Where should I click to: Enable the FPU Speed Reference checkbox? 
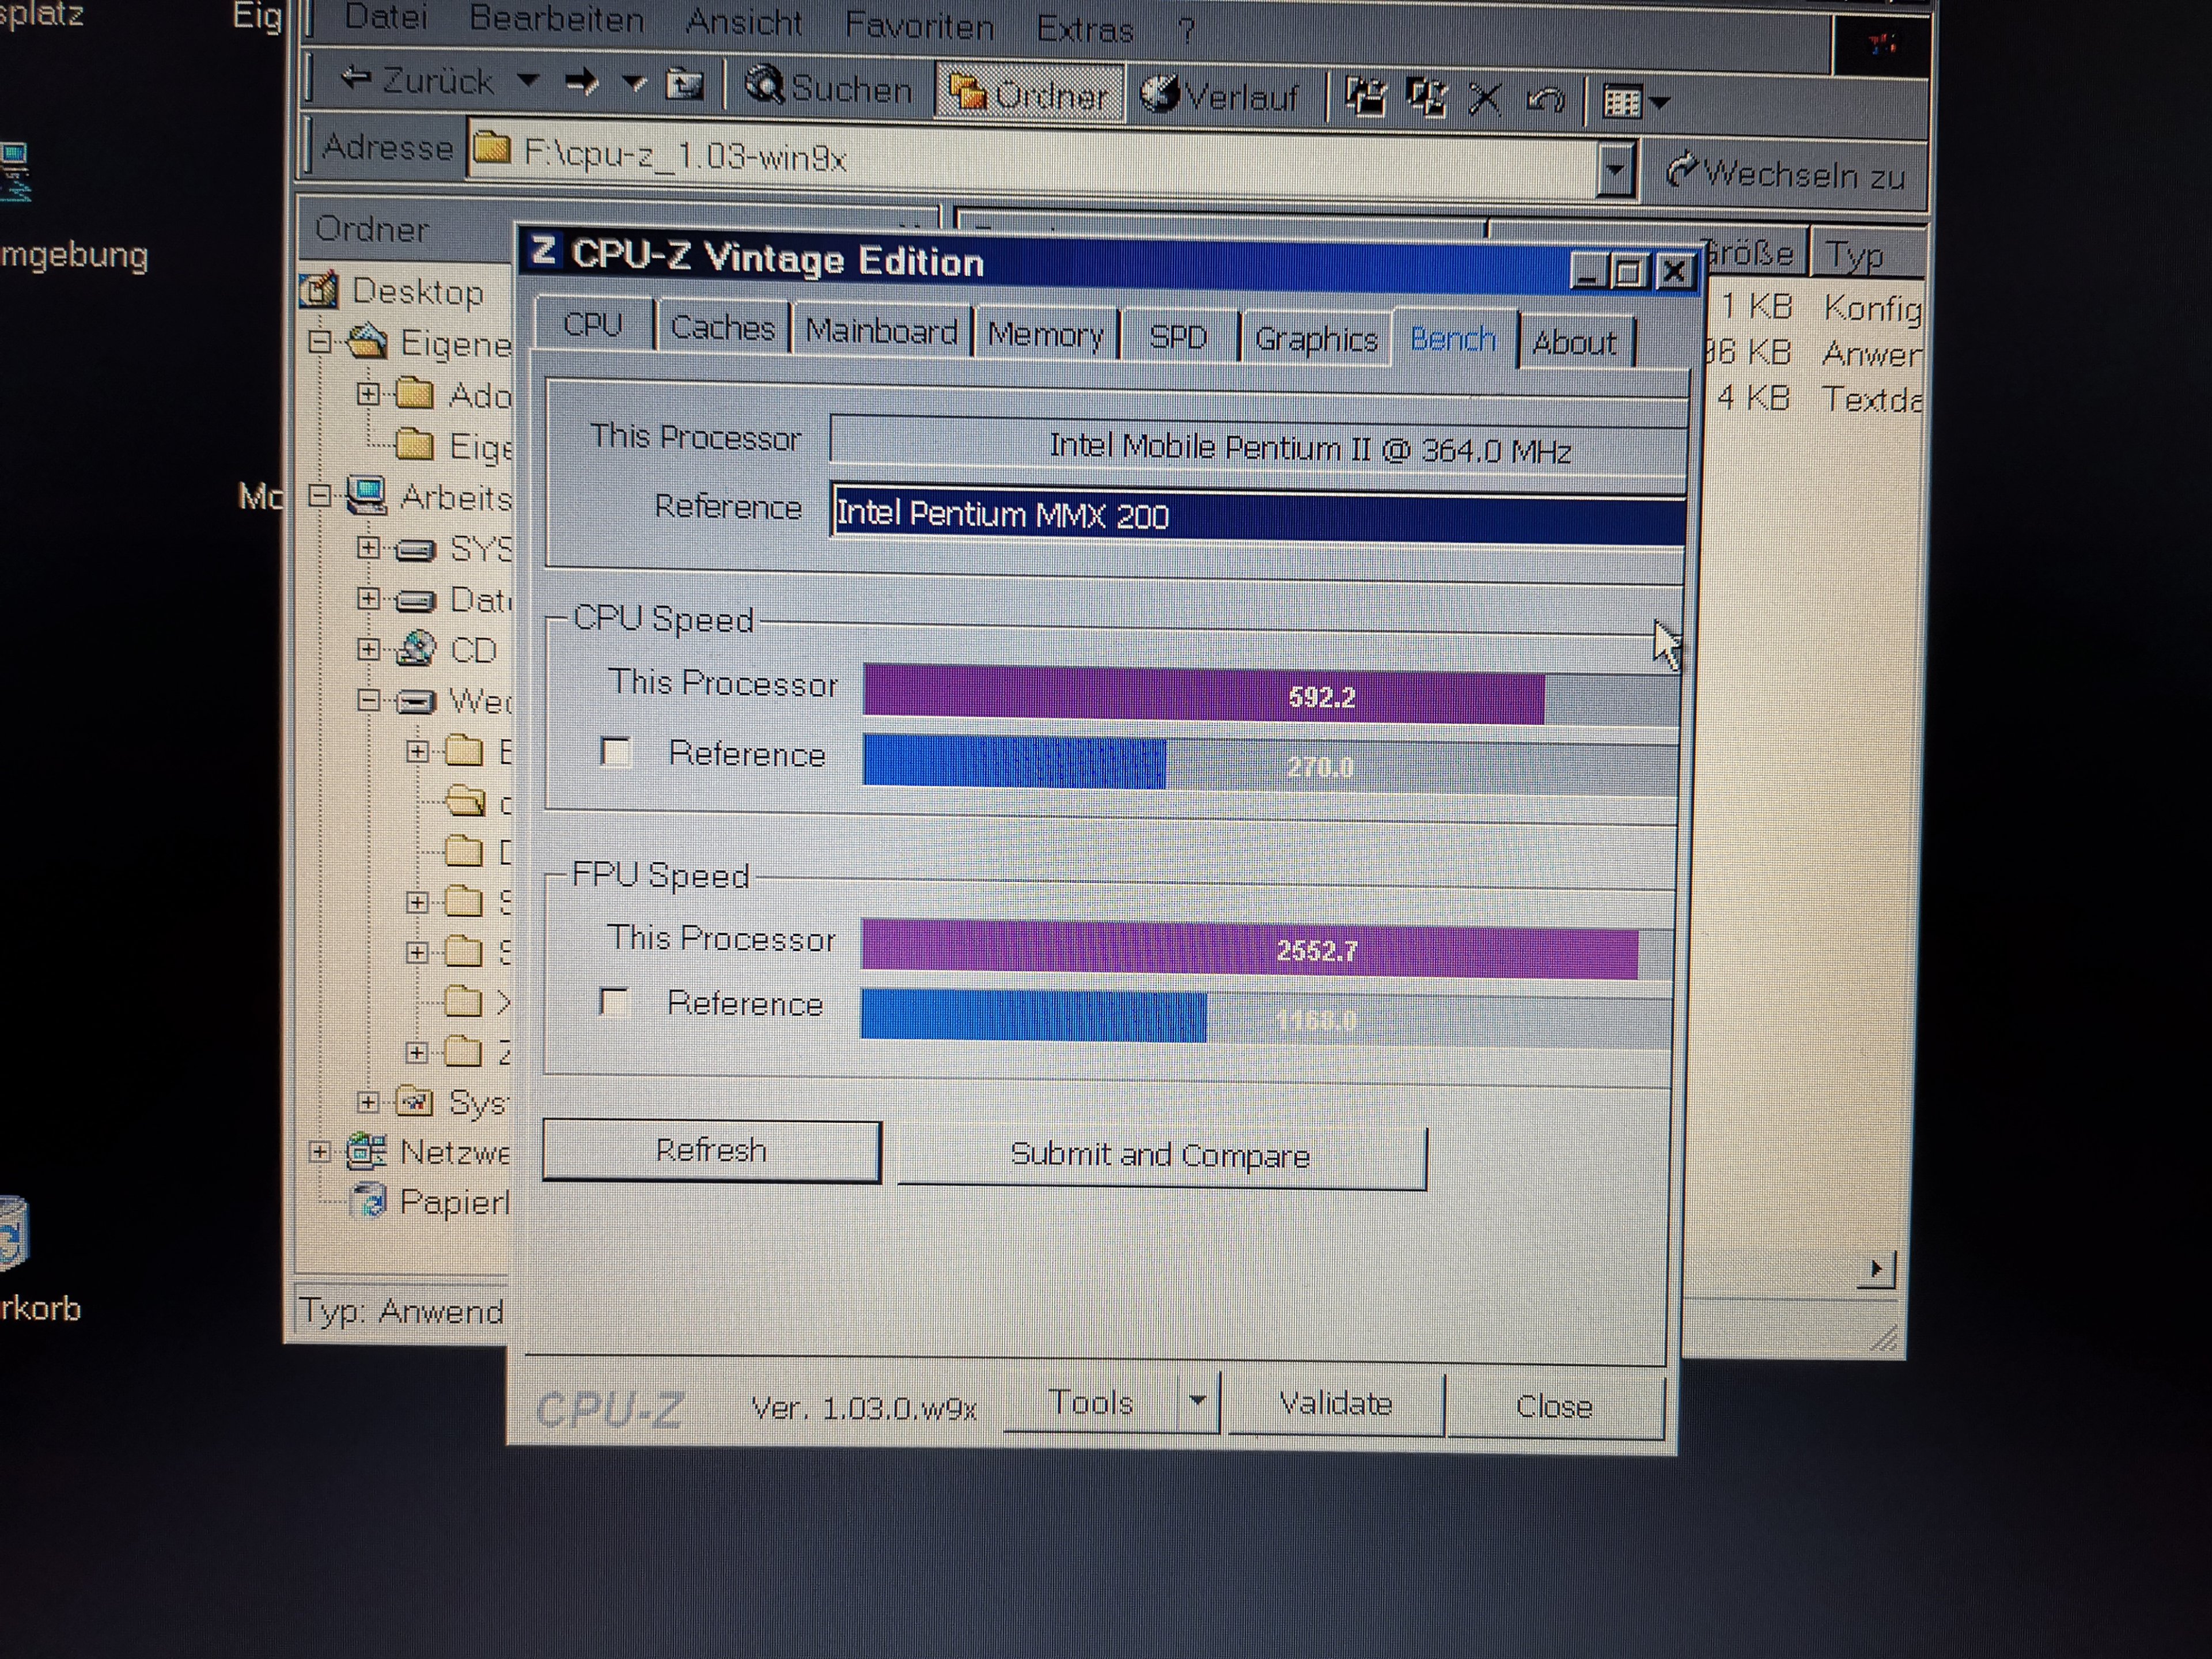point(614,1001)
